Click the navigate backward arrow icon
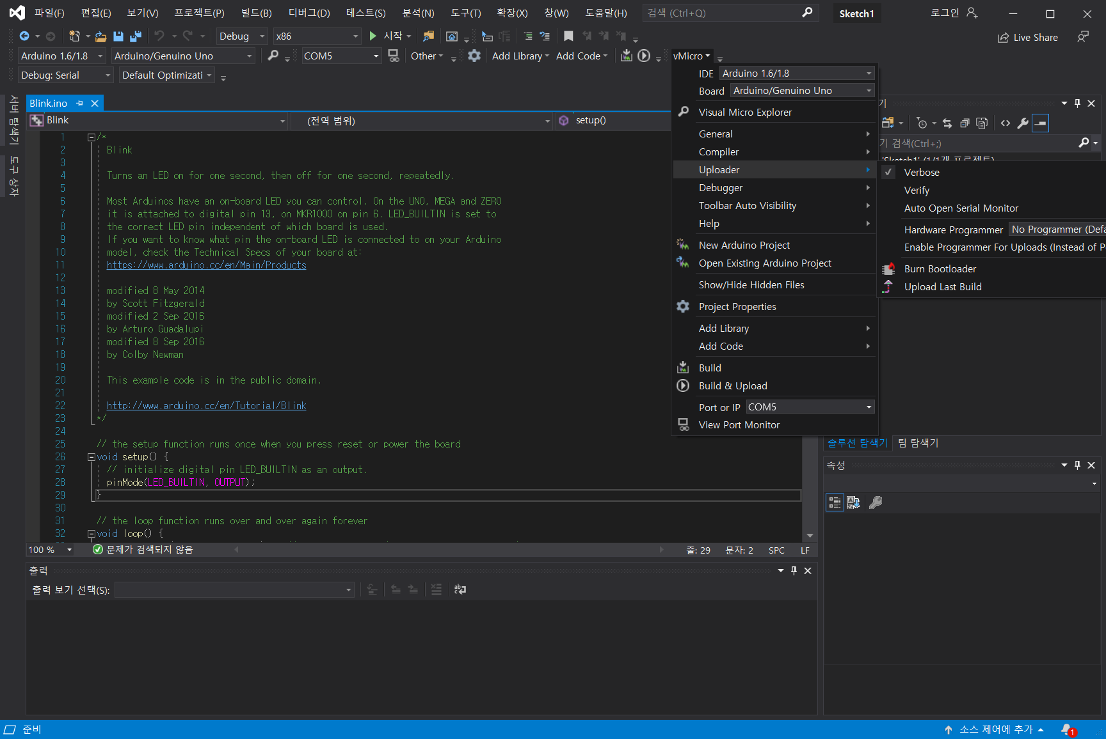This screenshot has height=739, width=1106. (24, 36)
